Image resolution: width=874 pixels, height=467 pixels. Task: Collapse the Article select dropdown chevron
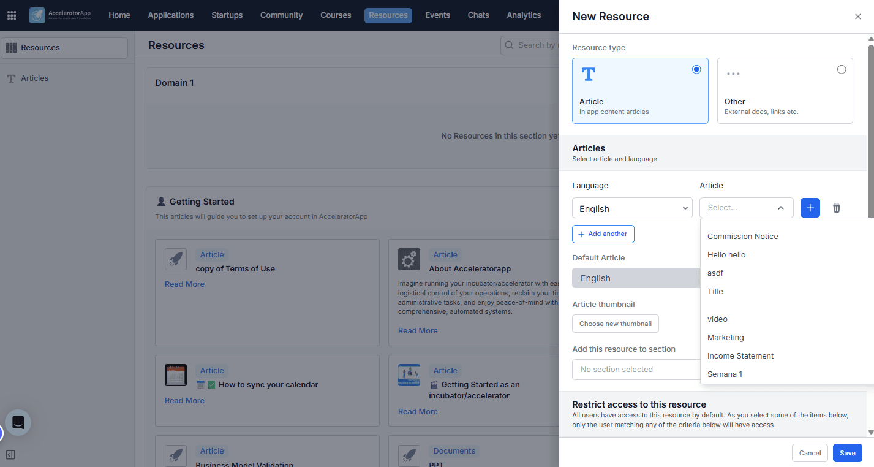tap(781, 208)
